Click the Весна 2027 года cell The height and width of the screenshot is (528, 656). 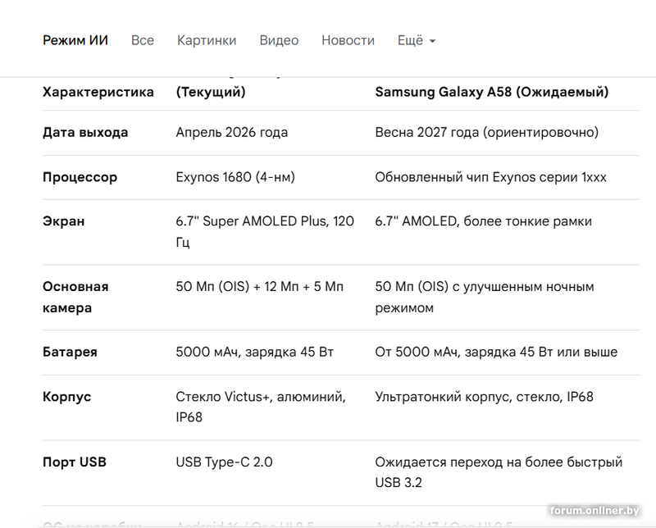click(x=487, y=132)
